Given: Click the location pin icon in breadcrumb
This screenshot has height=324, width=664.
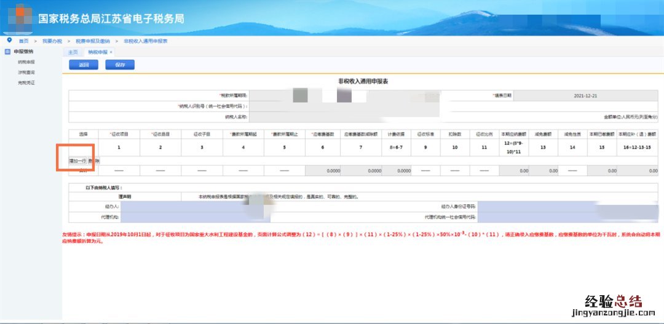Looking at the screenshot, I should pyautogui.click(x=9, y=40).
